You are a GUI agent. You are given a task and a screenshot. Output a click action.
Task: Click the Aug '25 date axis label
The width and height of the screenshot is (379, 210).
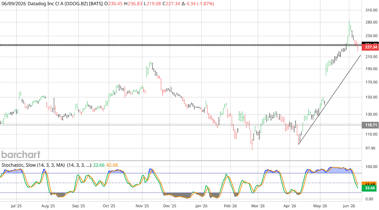tap(48, 206)
